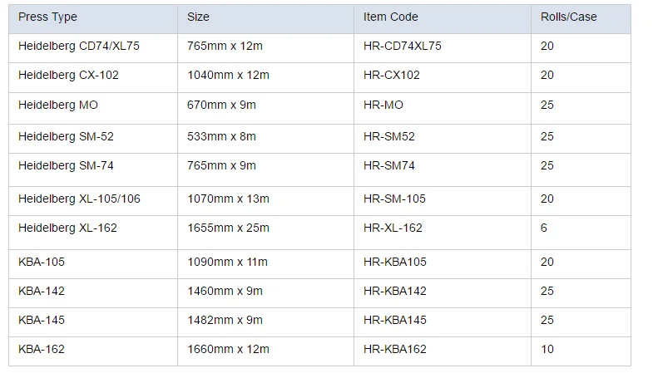
Task: Click the Size column header
Action: click(198, 17)
